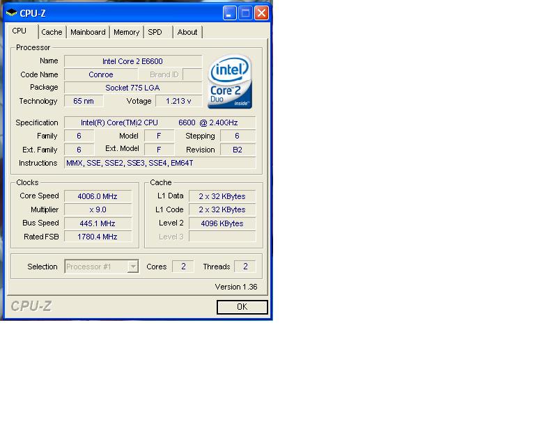
Task: Click the empty Level 3 field
Action: coord(222,237)
